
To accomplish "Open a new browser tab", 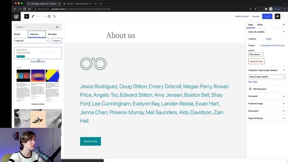I will tap(101, 4).
